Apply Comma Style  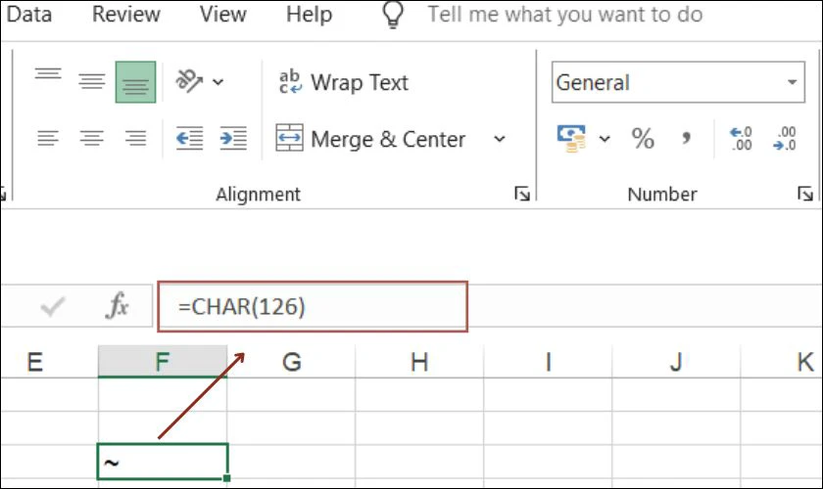(x=686, y=139)
